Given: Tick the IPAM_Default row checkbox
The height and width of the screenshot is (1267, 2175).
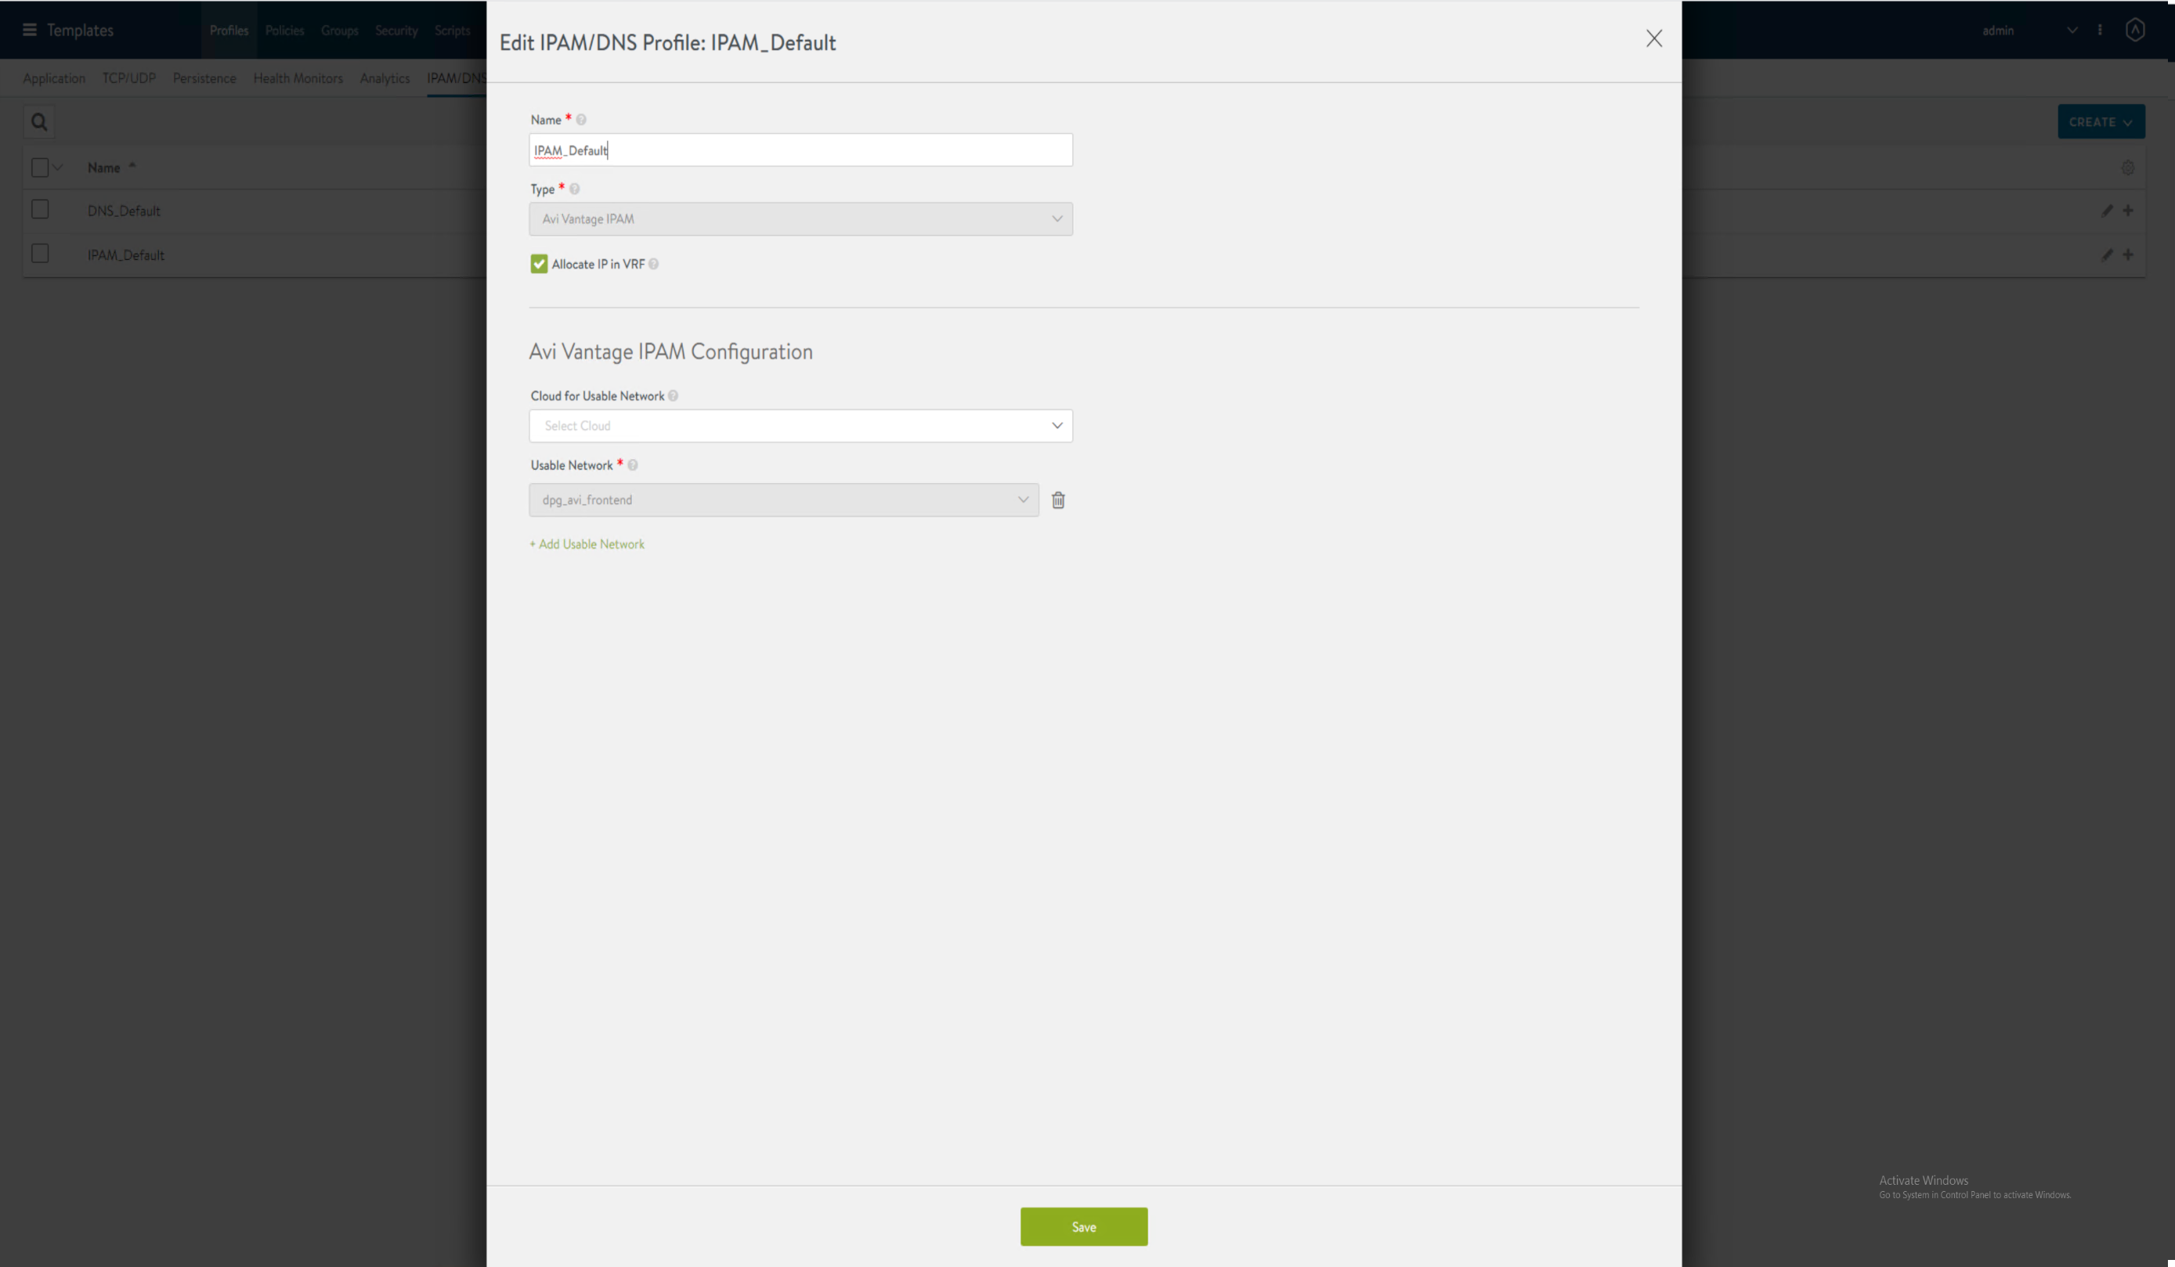Looking at the screenshot, I should click(40, 254).
